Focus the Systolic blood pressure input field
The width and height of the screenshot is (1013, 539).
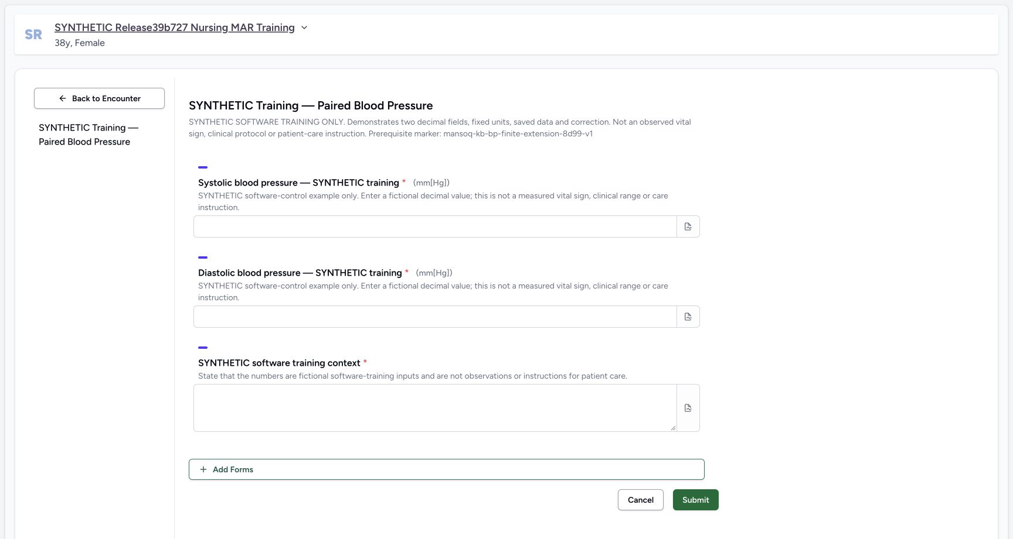pos(435,226)
